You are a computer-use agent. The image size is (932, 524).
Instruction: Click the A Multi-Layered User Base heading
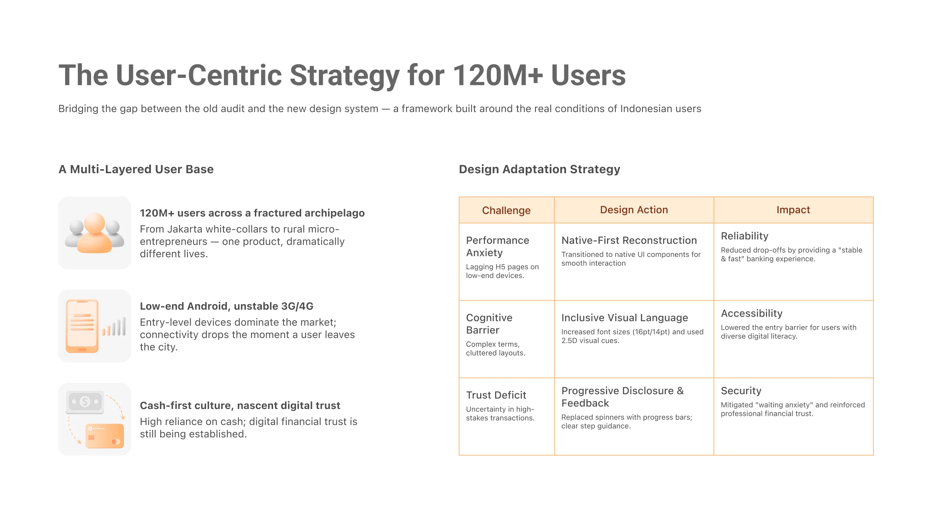pyautogui.click(x=137, y=169)
